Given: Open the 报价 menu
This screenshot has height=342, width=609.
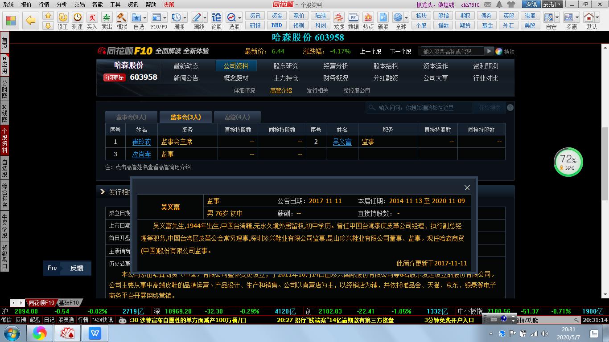Looking at the screenshot, I should (x=26, y=4).
